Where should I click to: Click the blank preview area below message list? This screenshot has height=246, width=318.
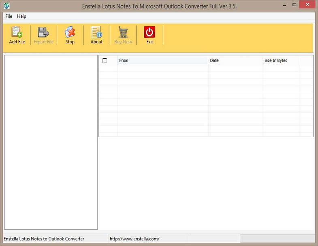[x=206, y=184]
